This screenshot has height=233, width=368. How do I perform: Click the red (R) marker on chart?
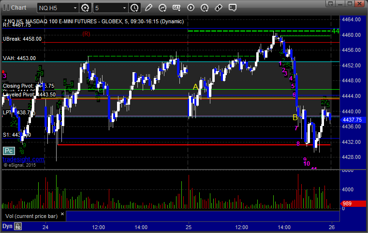tap(86, 34)
